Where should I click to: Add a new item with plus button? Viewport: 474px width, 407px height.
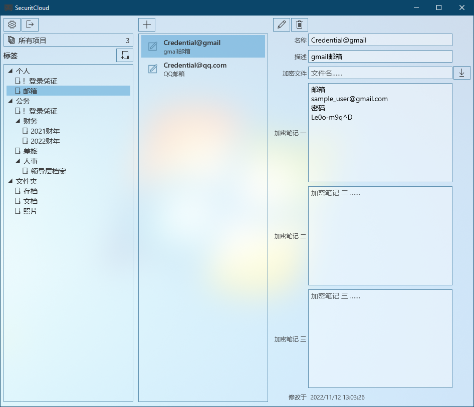(147, 25)
